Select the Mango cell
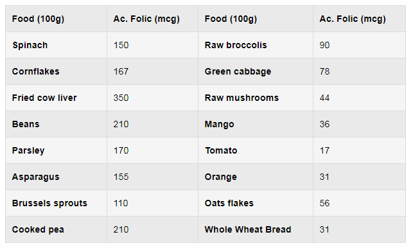413x248 pixels. tap(256, 124)
